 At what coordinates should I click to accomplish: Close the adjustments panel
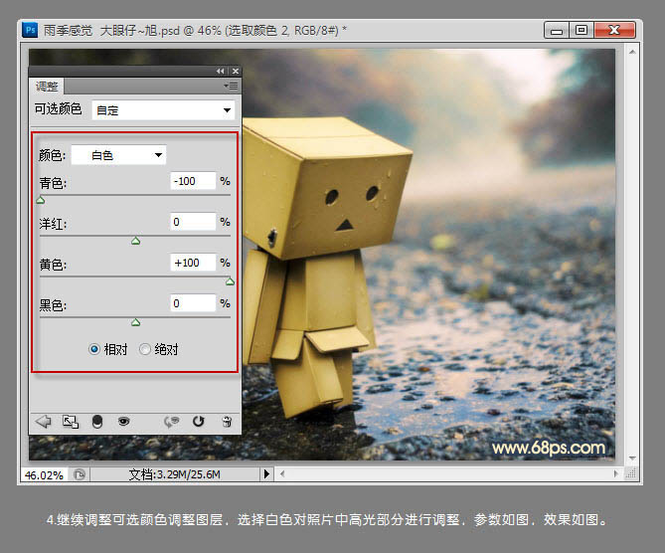click(x=236, y=71)
